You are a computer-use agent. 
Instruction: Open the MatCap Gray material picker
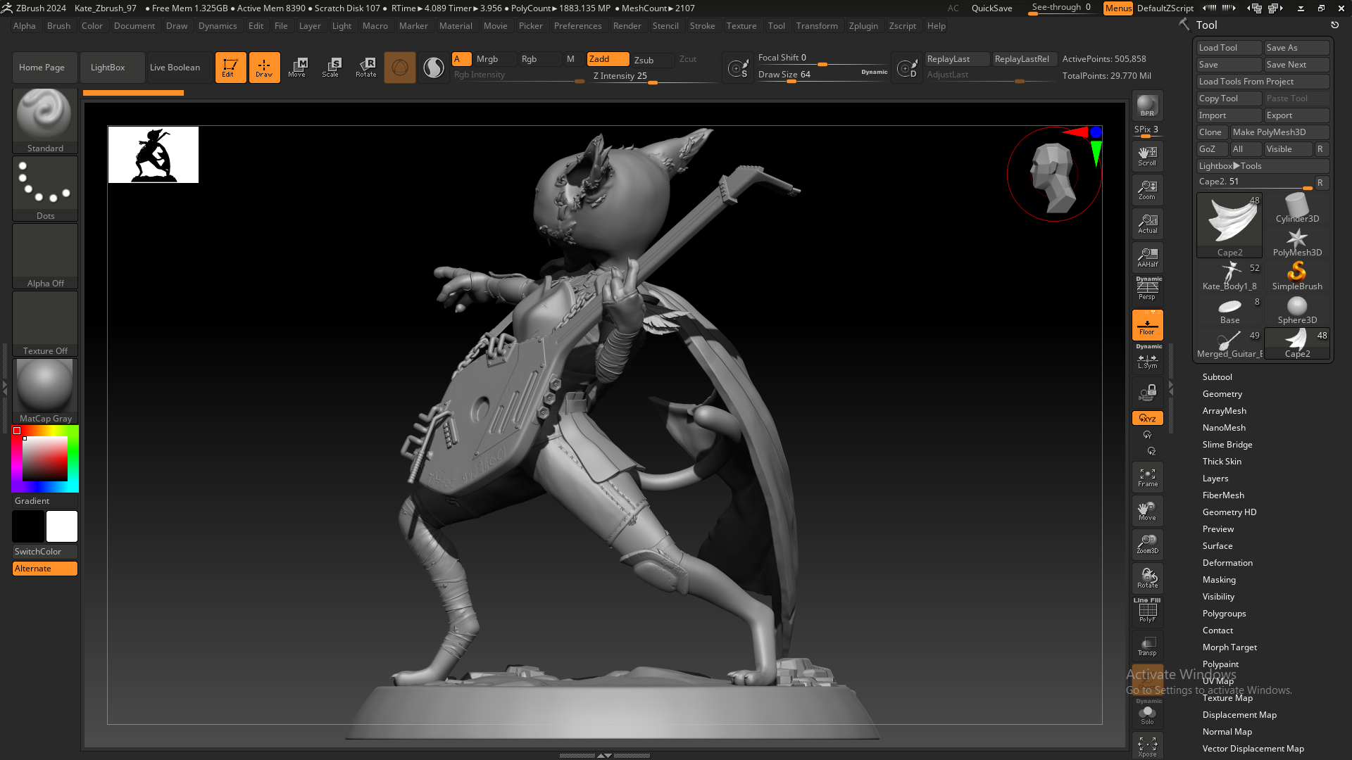point(45,391)
